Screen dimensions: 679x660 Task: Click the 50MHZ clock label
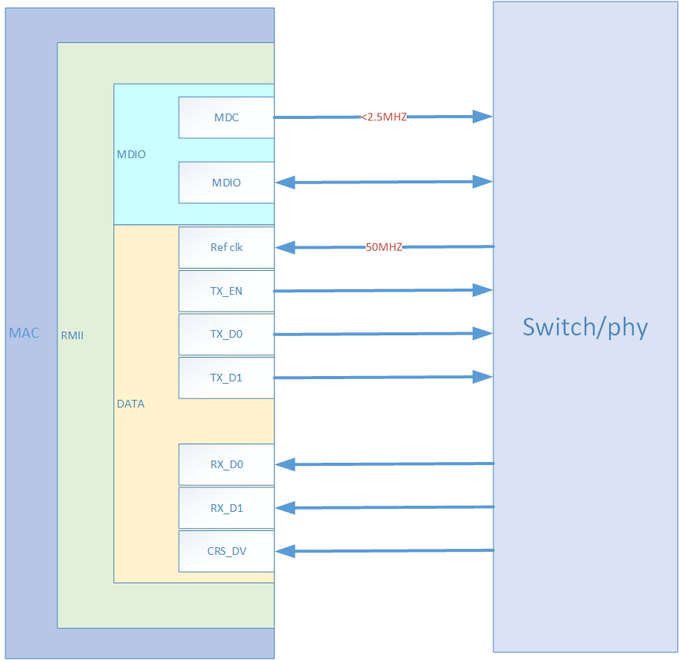pyautogui.click(x=384, y=247)
